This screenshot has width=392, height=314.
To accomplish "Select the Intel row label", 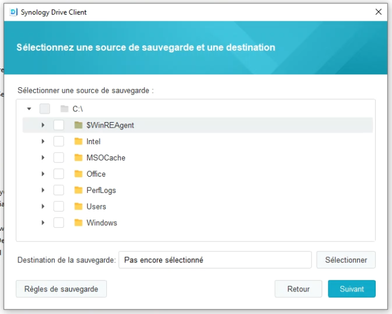I will (x=93, y=141).
